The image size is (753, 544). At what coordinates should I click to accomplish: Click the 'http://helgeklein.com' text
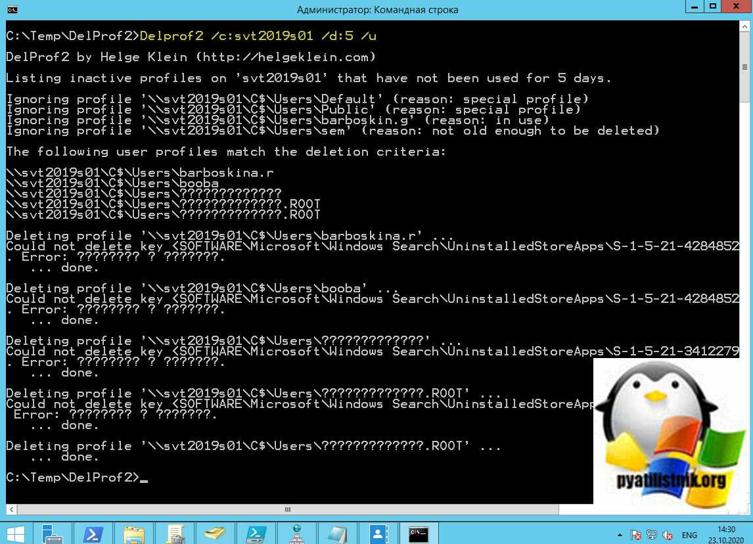click(286, 57)
